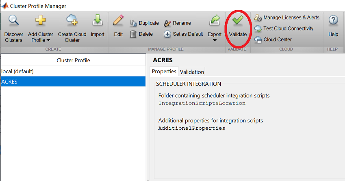Screen dimensions: 345x181
Task: Open Help question mark icon
Action: tap(333, 20)
